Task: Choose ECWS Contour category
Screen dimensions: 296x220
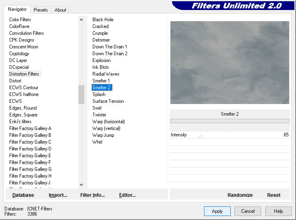Action: point(24,88)
